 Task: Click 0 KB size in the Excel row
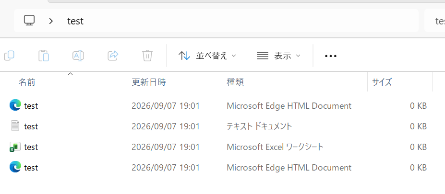click(x=418, y=147)
